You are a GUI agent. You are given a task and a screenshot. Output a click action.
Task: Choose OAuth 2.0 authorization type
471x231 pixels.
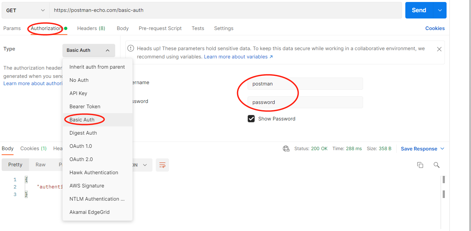click(x=81, y=159)
